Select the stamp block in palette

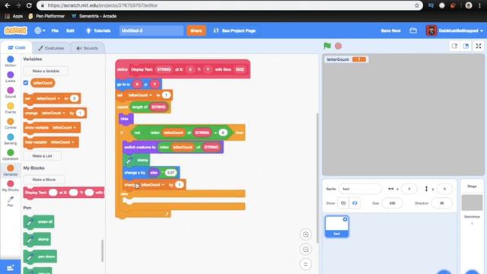(x=37, y=239)
